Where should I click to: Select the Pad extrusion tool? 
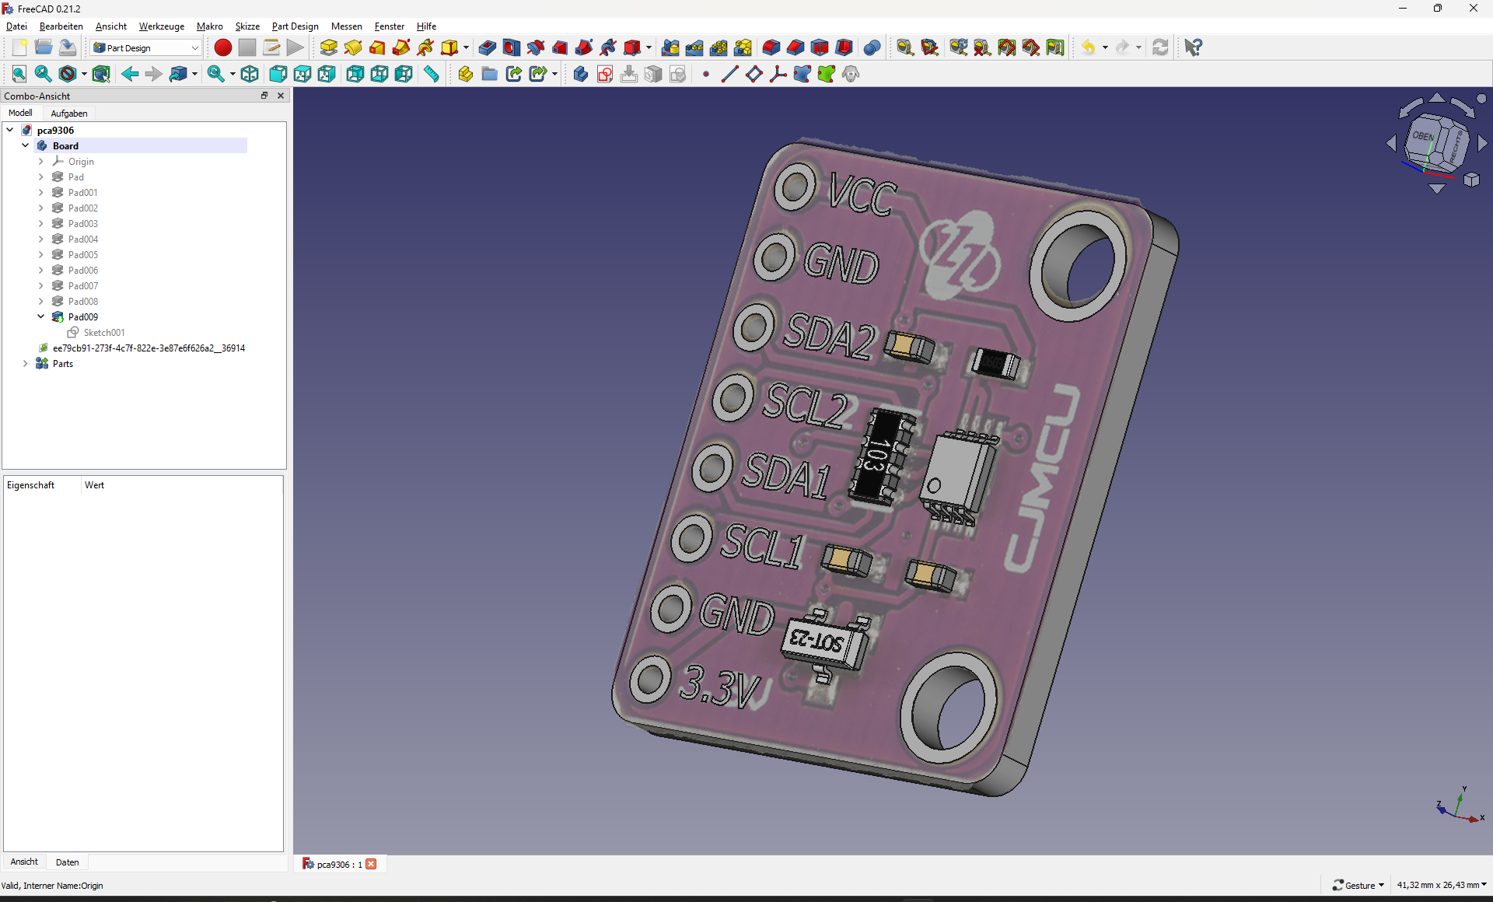click(328, 47)
